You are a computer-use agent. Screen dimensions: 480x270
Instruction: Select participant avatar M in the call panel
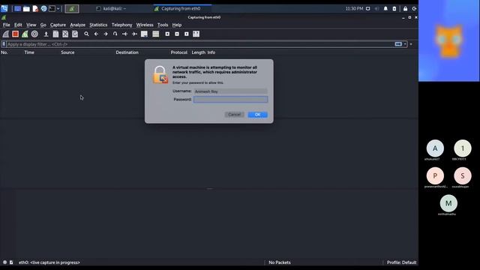(x=448, y=203)
